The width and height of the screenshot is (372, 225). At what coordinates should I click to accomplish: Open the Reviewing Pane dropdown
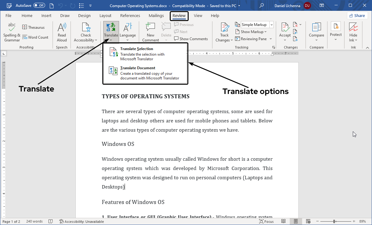[x=254, y=39]
